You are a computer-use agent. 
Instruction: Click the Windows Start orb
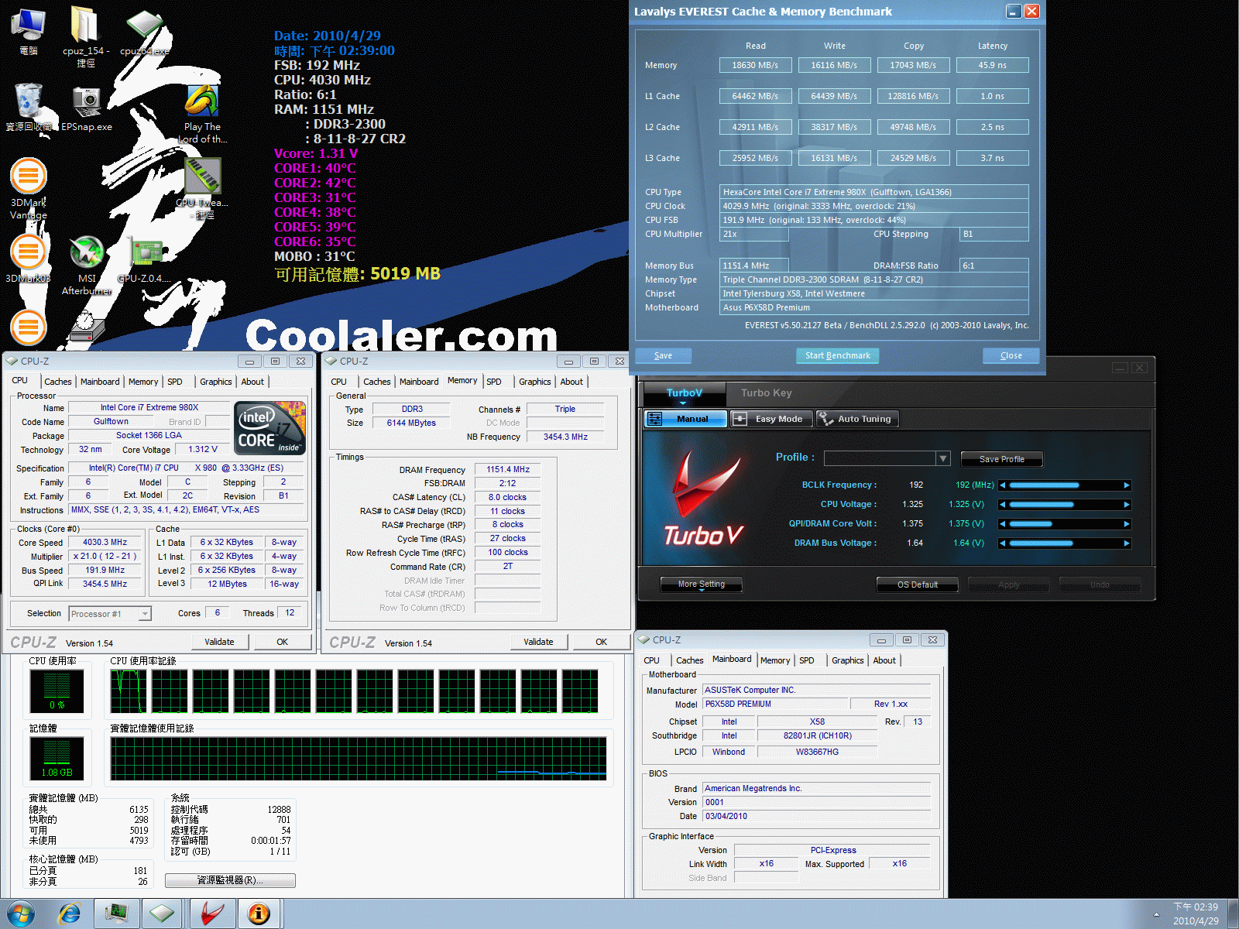click(x=21, y=914)
